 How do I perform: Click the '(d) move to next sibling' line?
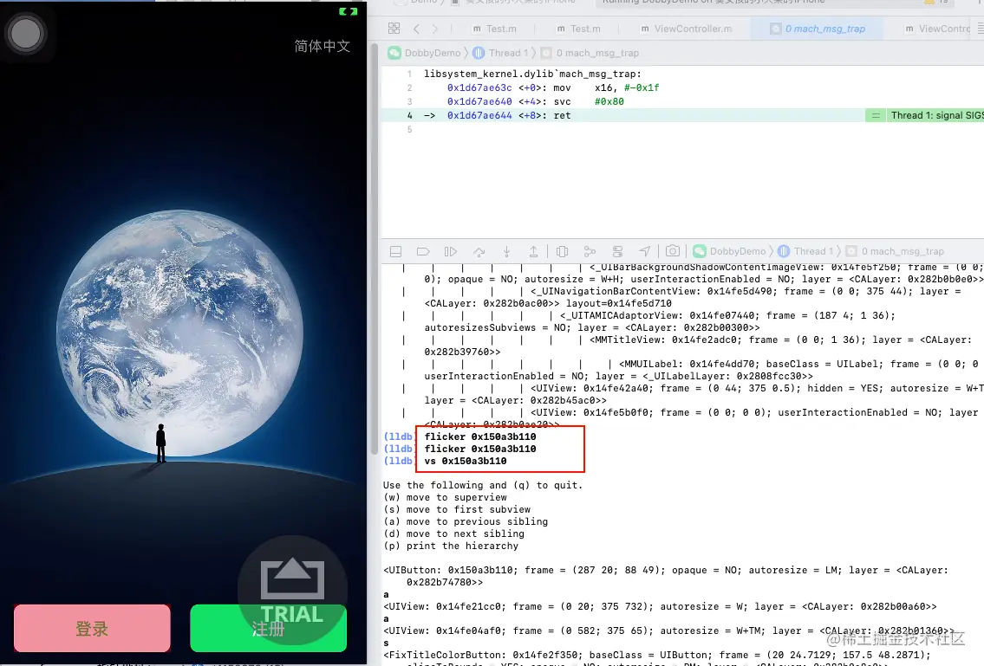click(453, 533)
